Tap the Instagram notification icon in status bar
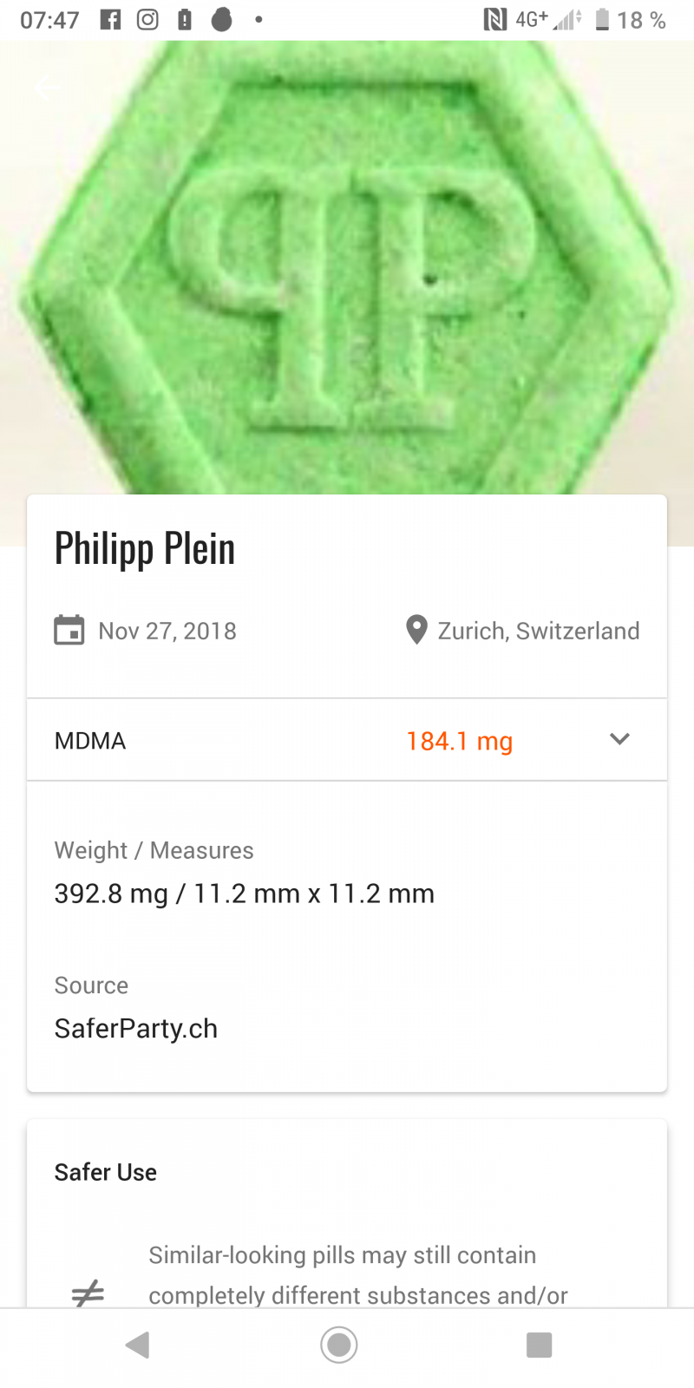The height and width of the screenshot is (1388, 694). click(147, 20)
